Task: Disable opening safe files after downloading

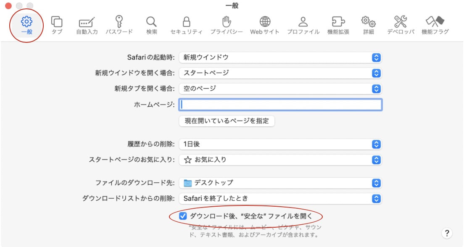Action: [183, 215]
